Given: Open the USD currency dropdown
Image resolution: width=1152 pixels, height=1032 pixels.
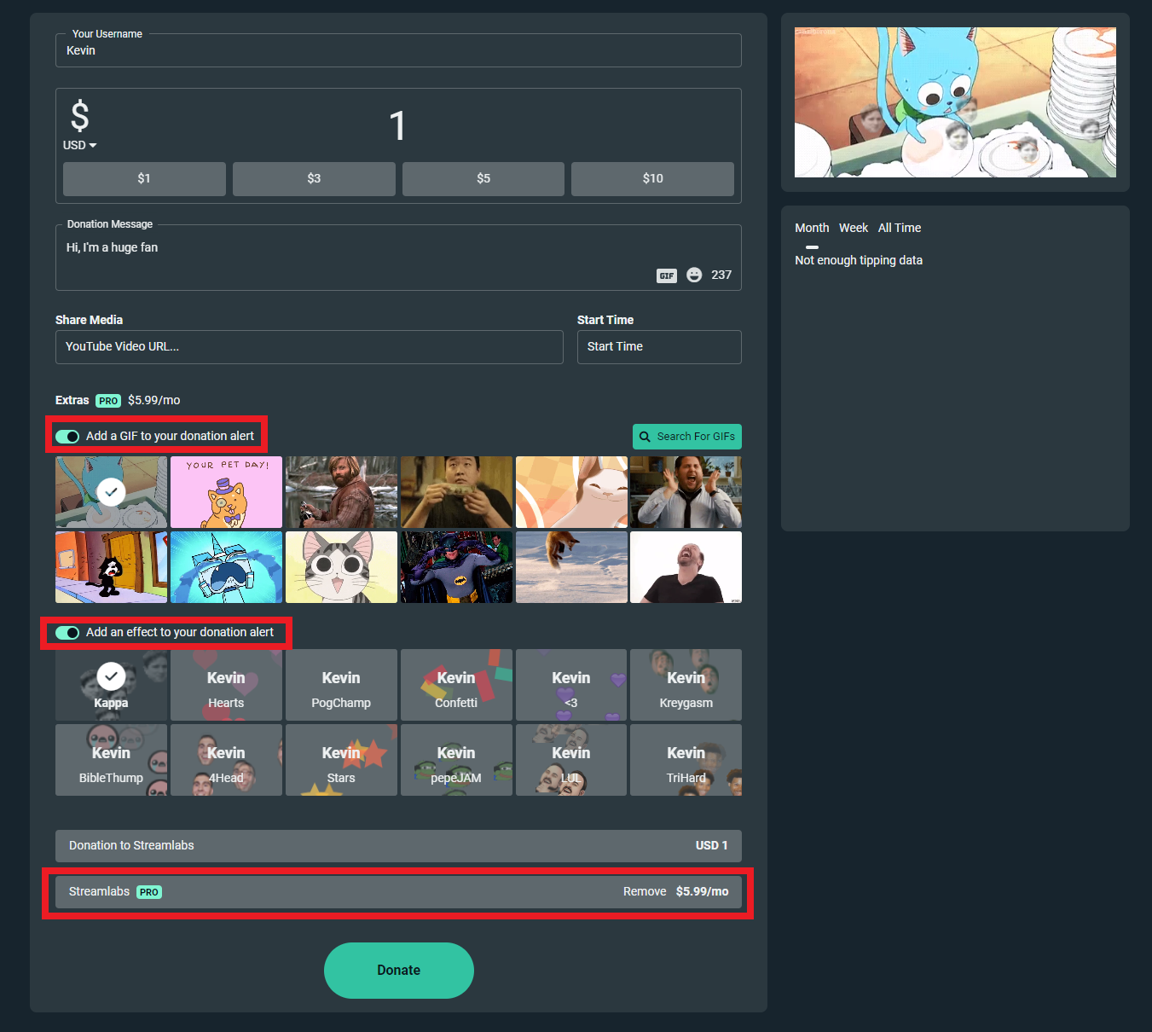Looking at the screenshot, I should coord(79,146).
